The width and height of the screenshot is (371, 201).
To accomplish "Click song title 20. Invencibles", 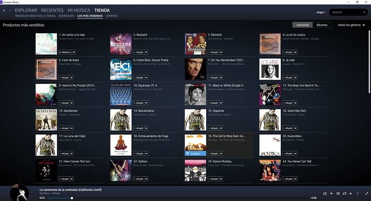I will [x=292, y=136].
